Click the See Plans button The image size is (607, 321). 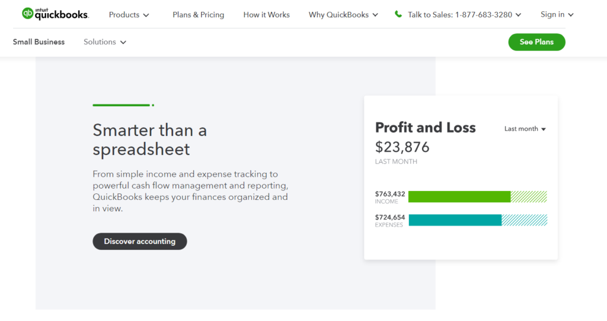[536, 42]
